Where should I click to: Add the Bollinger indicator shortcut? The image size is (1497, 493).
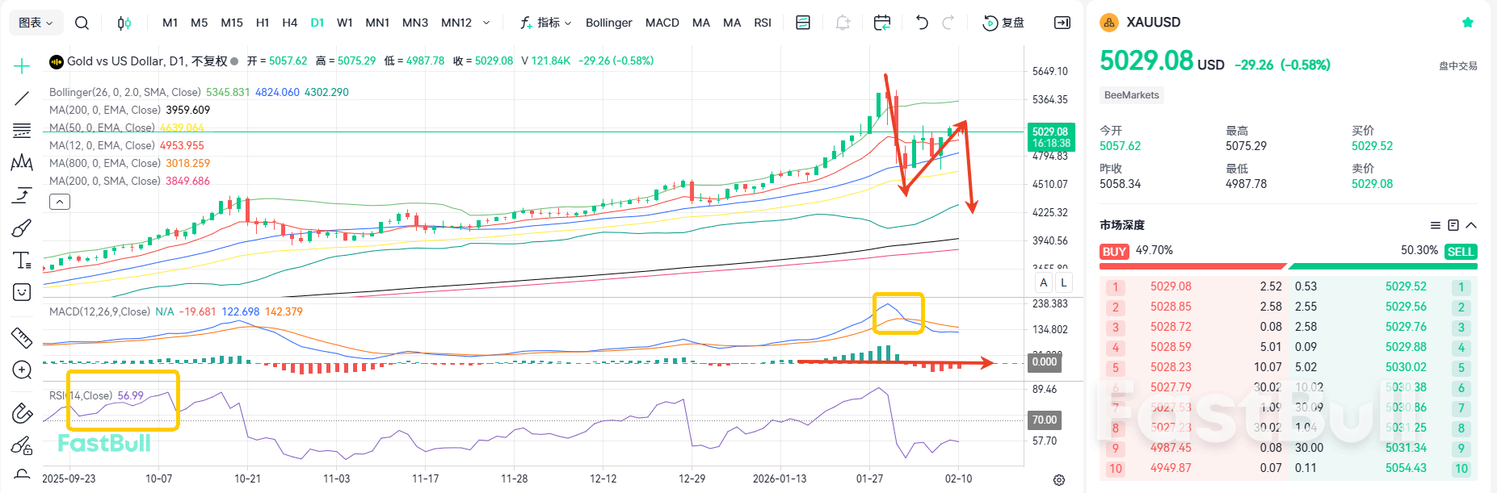coord(608,23)
